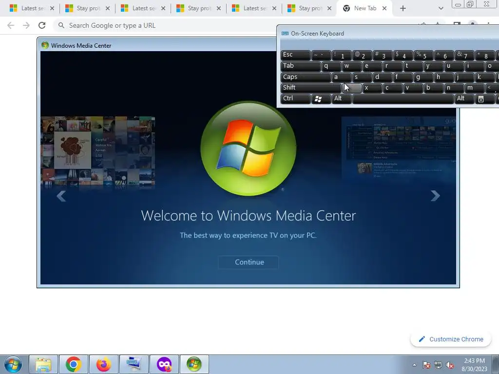The height and width of the screenshot is (374, 499).
Task: Click the purple mask app taskbar icon
Action: (164, 364)
